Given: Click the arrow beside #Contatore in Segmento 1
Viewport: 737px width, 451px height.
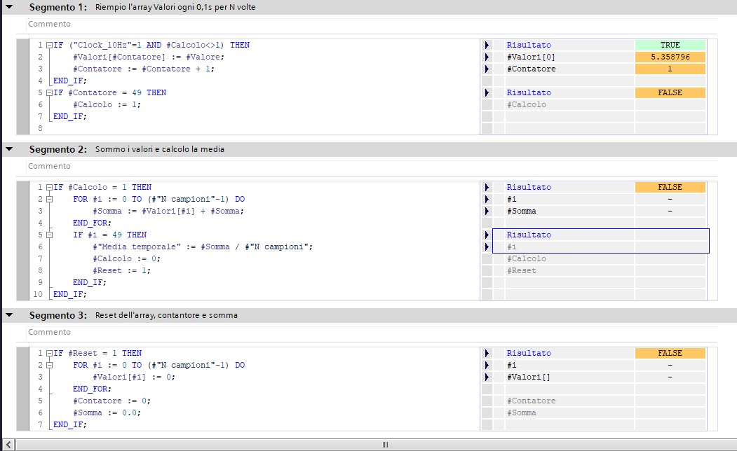Looking at the screenshot, I should click(487, 69).
